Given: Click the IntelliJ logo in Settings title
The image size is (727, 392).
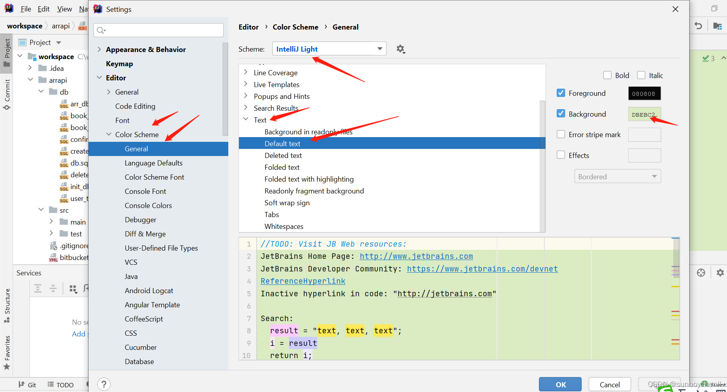Looking at the screenshot, I should click(x=98, y=9).
